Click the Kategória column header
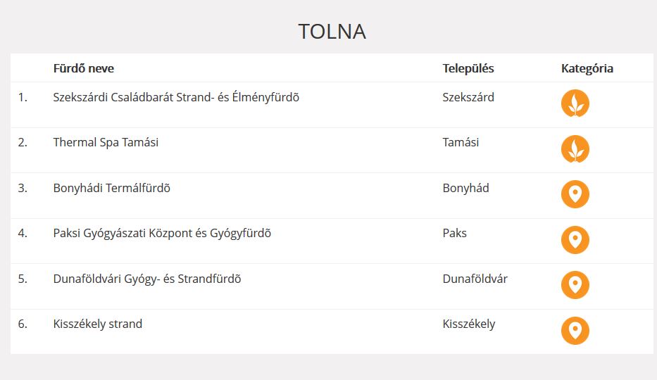 tap(587, 68)
